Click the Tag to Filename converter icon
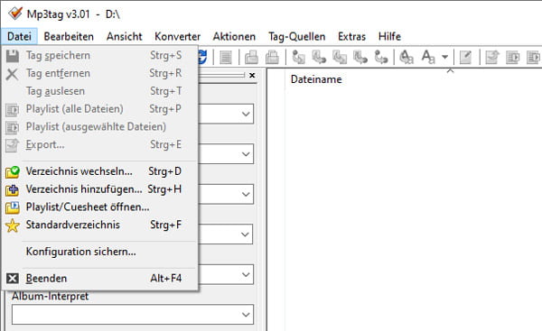 [x=298, y=58]
